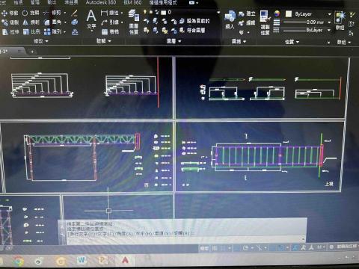Screen dimensions: 359x269
Task: Select the Scale (比例) tool
Action: point(31,31)
